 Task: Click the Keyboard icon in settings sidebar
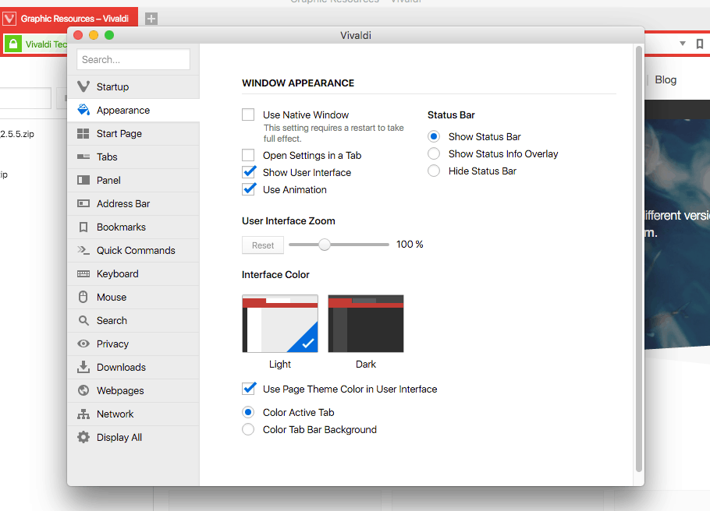click(83, 273)
